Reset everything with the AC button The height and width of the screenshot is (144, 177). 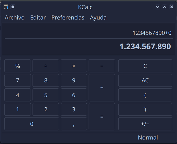pyautogui.click(x=145, y=80)
